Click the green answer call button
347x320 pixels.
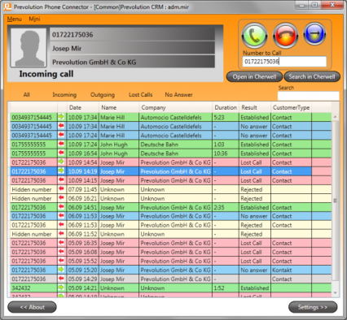254,36
